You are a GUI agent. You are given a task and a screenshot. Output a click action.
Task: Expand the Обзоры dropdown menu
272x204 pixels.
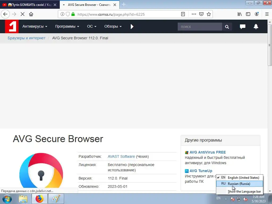coord(113,26)
